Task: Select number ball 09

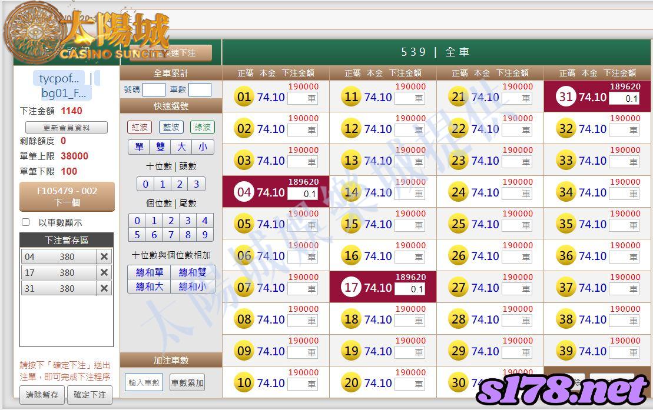Action: (x=244, y=351)
